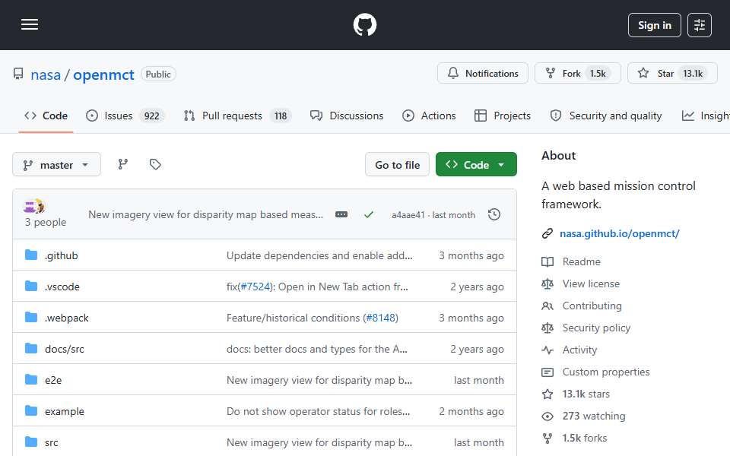Viewport: 730px width, 456px height.
Task: Go to the Discussions tab
Action: coord(347,116)
